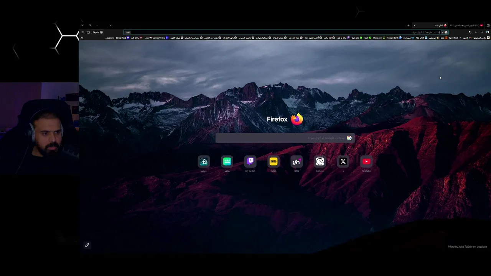Viewport: 491px width, 276px height.
Task: Open the Speedtest bookmark
Action: click(x=455, y=38)
